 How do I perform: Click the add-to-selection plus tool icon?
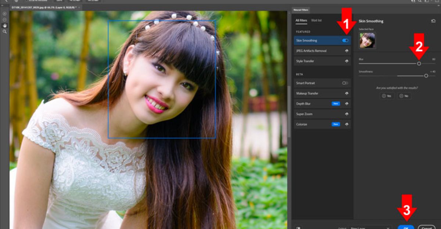click(x=4, y=14)
